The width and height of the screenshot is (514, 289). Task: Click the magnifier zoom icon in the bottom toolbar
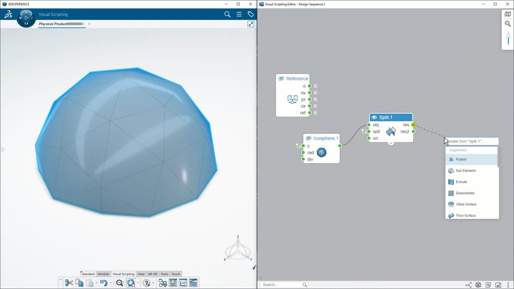coord(119,283)
